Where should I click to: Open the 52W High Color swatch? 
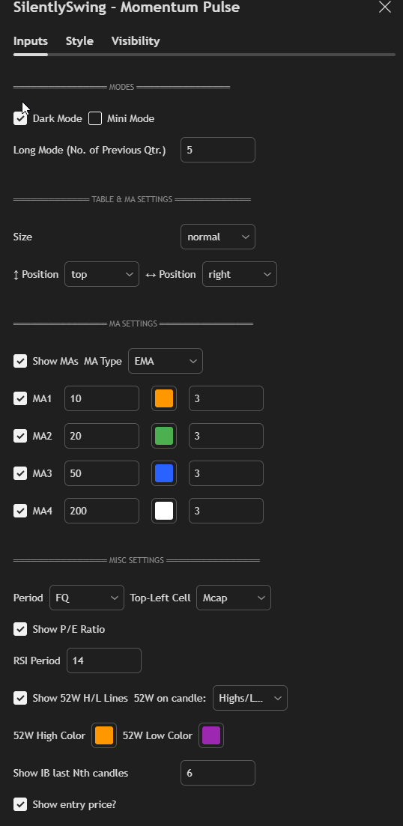click(104, 735)
